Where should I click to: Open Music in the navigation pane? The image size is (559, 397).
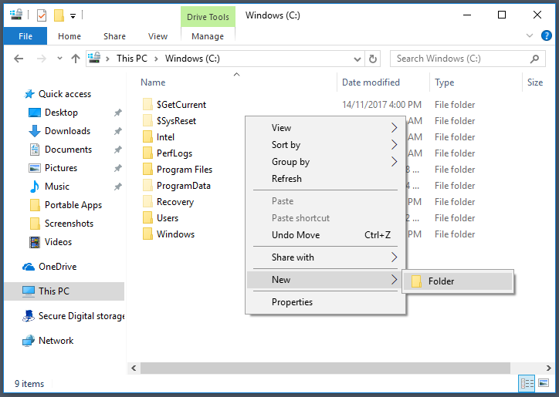(56, 187)
